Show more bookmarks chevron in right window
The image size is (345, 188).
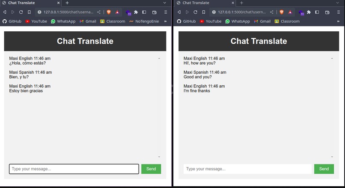coord(338,21)
